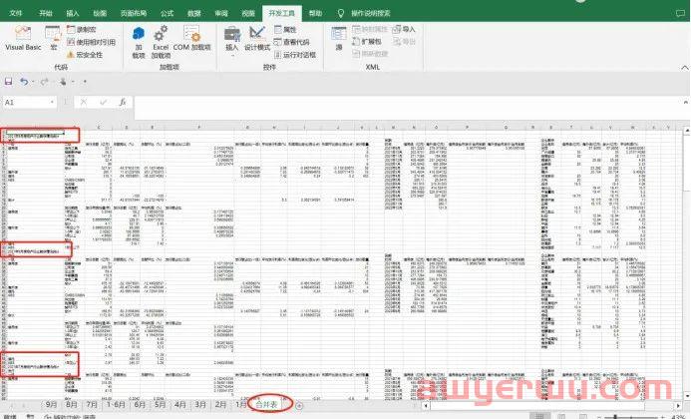Select the 5月 sheet tab
Screen dimensions: 691x419
tap(161, 404)
